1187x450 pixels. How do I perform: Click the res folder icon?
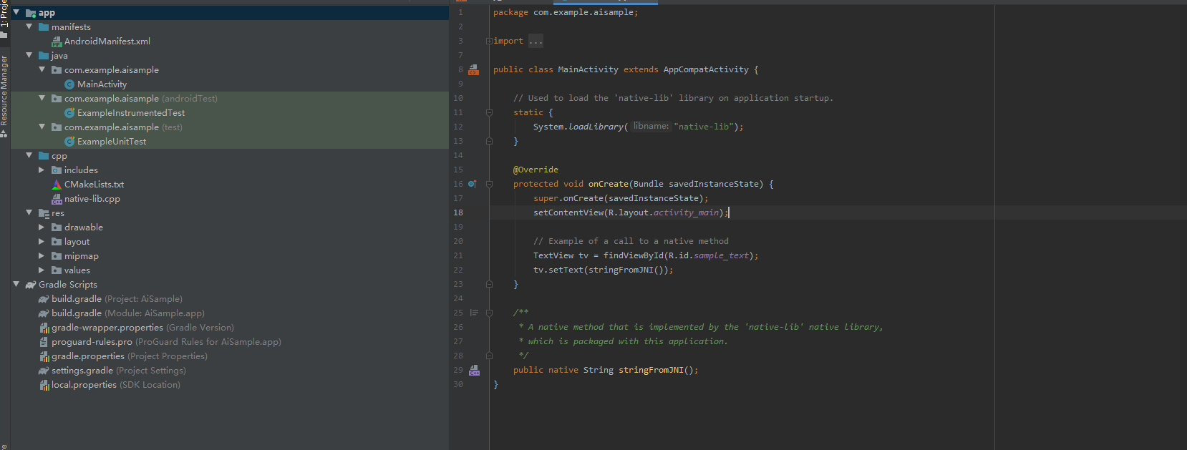pyautogui.click(x=44, y=213)
